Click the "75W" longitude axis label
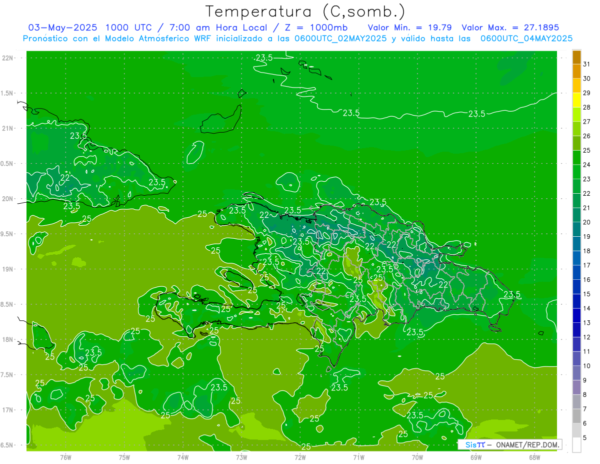The height and width of the screenshot is (464, 600). pyautogui.click(x=124, y=457)
